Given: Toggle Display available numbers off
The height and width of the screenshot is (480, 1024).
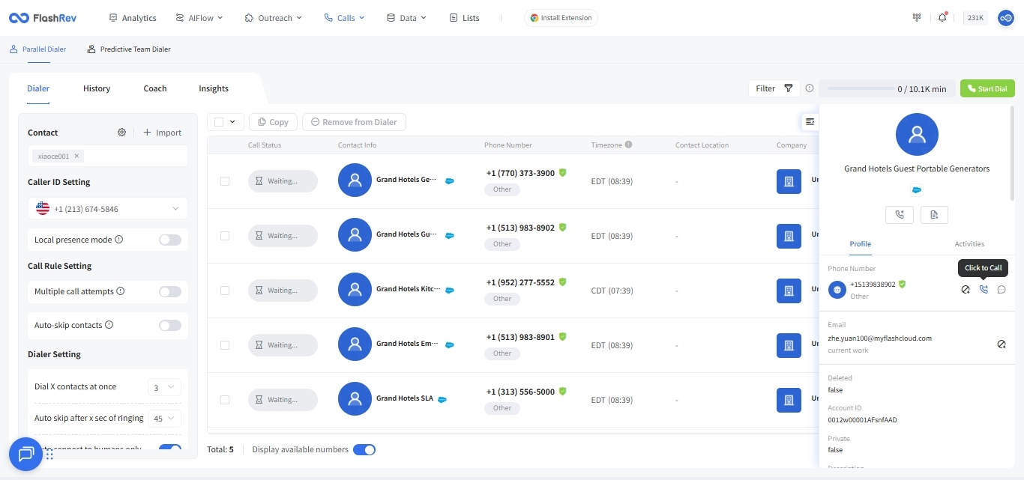Looking at the screenshot, I should pos(364,449).
